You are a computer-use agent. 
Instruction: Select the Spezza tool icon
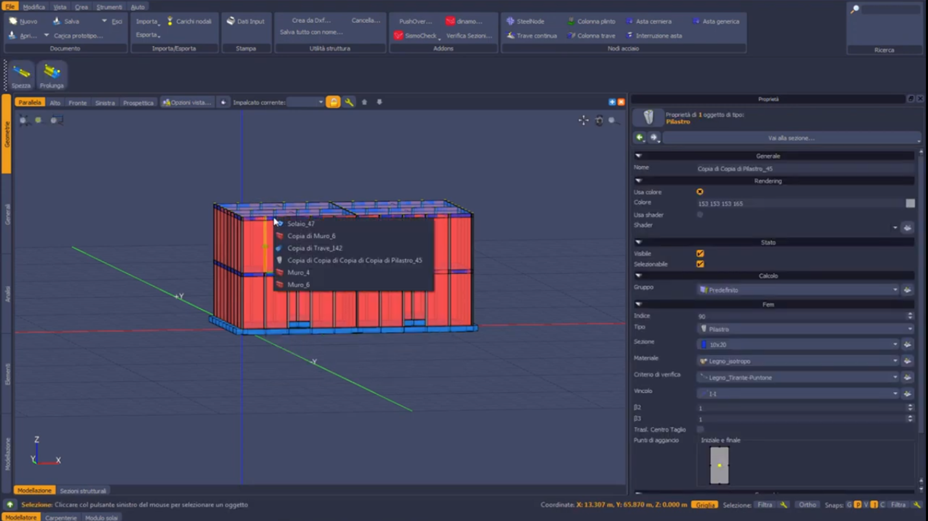21,73
